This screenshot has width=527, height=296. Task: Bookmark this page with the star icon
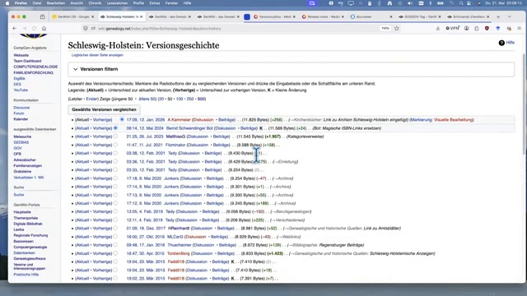(397, 29)
